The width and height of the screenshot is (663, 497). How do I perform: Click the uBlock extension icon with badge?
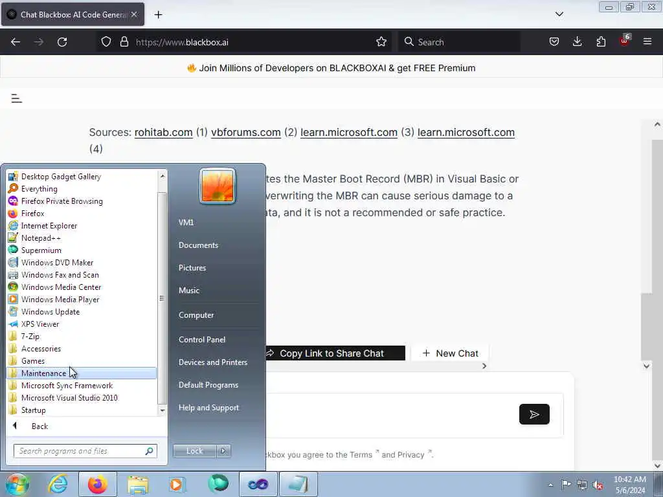tap(625, 41)
